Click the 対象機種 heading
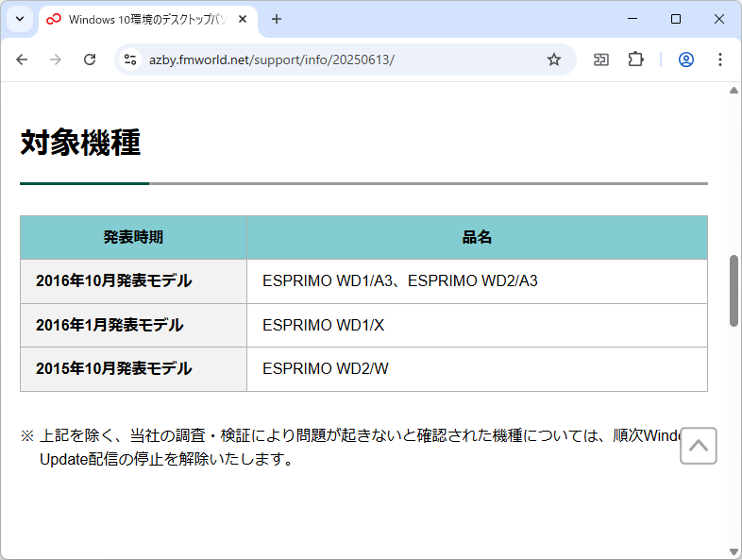The image size is (742, 560). 80,143
